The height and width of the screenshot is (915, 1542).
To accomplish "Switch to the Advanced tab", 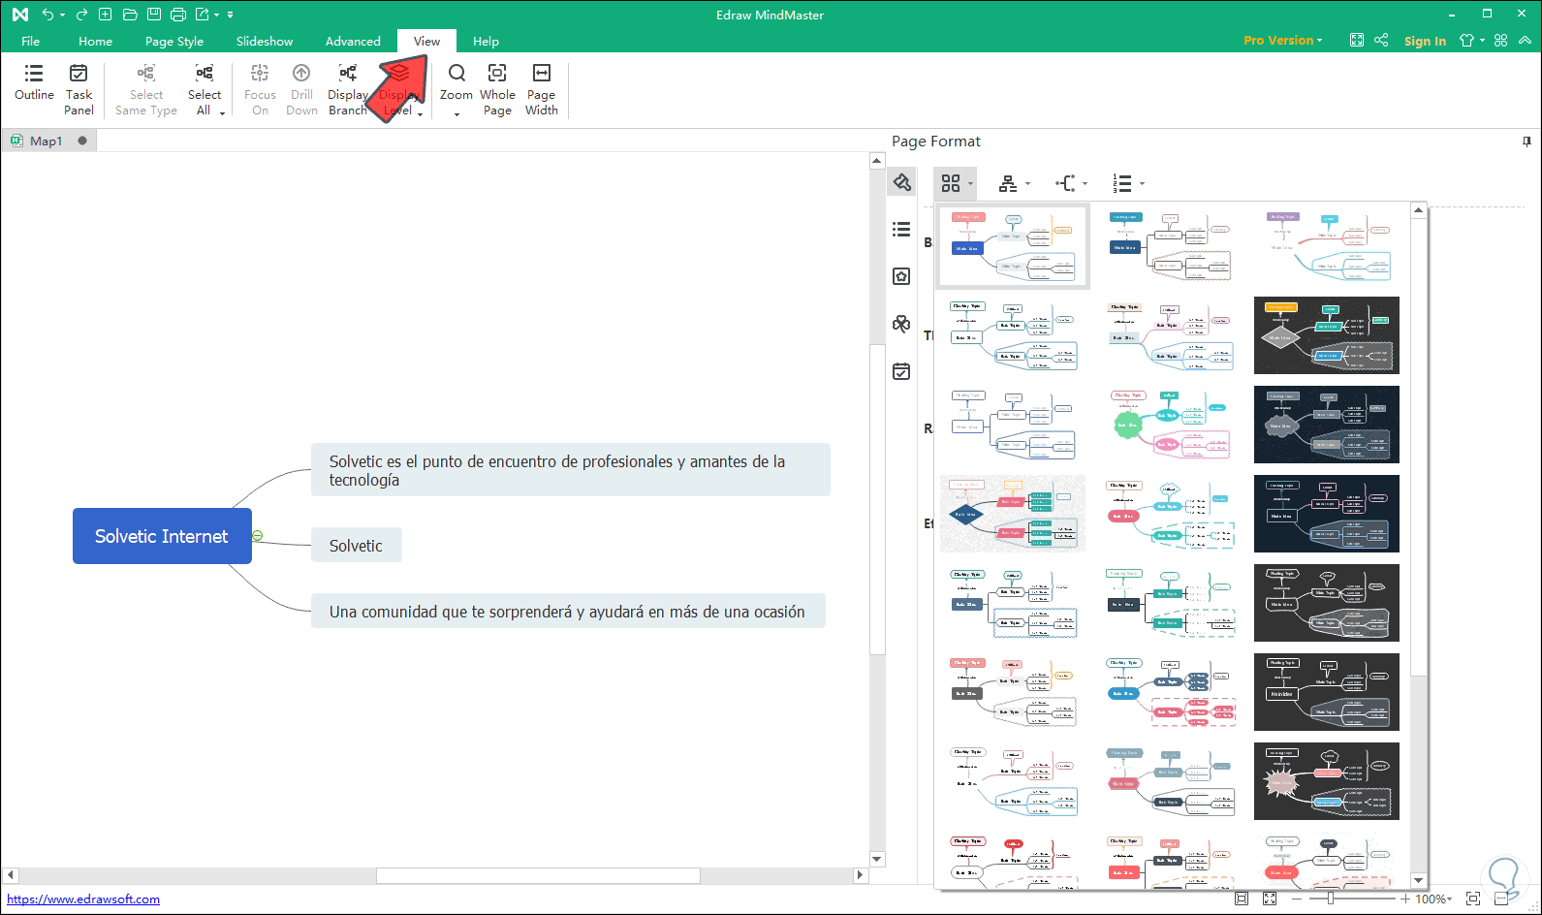I will click(x=353, y=41).
